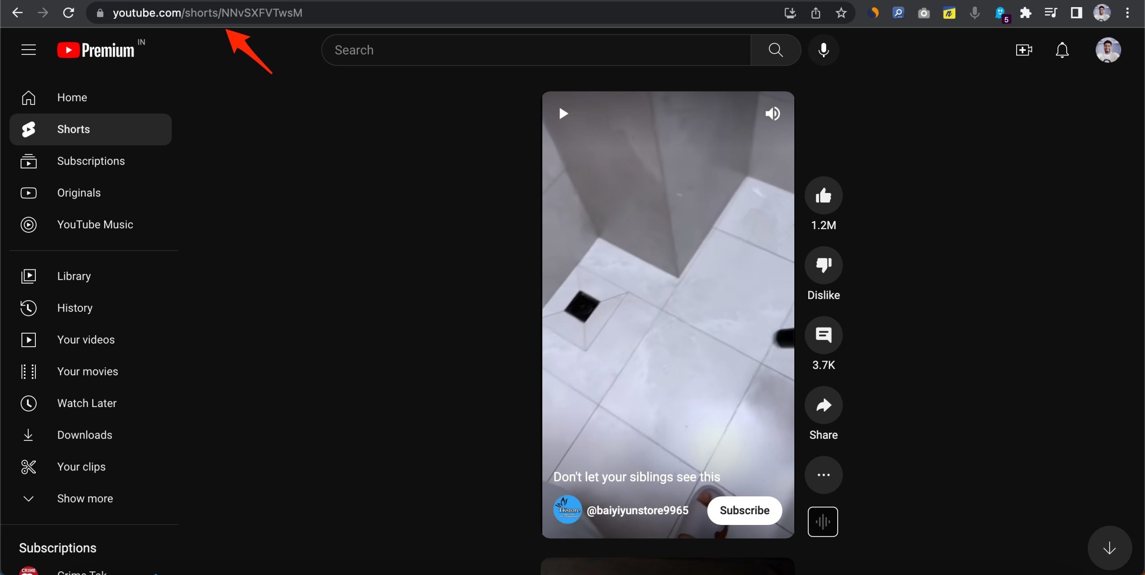Screen dimensions: 1145x575
Task: Like the Shorts video with thumbs up
Action: (823, 196)
